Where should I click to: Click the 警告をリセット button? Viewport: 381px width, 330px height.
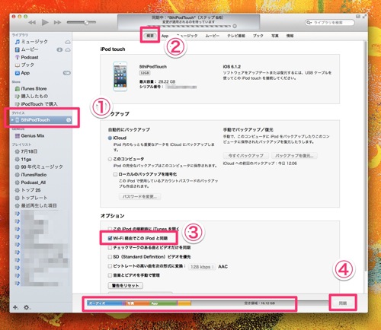coord(126,286)
